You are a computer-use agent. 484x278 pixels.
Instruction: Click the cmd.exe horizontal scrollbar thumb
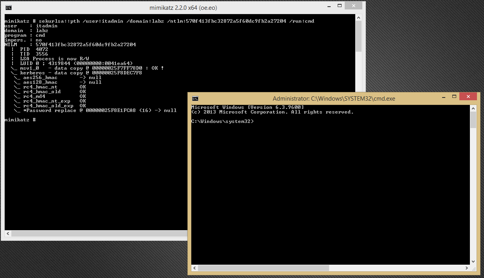tap(263, 268)
